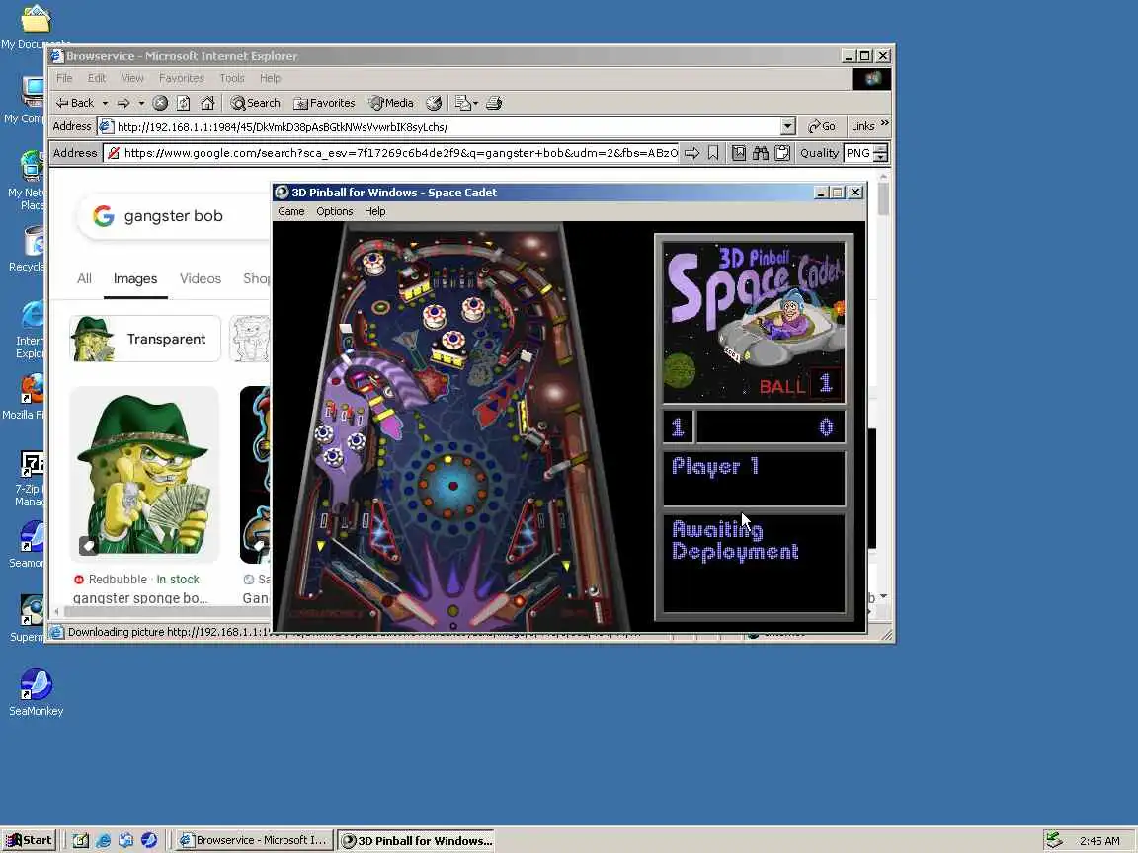Open the Mail icon's dropdown arrow

(476, 103)
